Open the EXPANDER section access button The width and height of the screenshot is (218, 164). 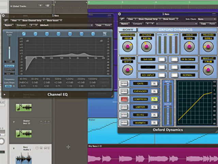coord(124,91)
